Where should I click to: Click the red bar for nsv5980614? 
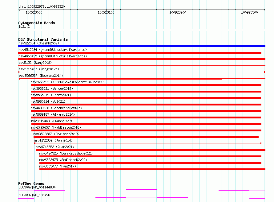tap(146, 105)
